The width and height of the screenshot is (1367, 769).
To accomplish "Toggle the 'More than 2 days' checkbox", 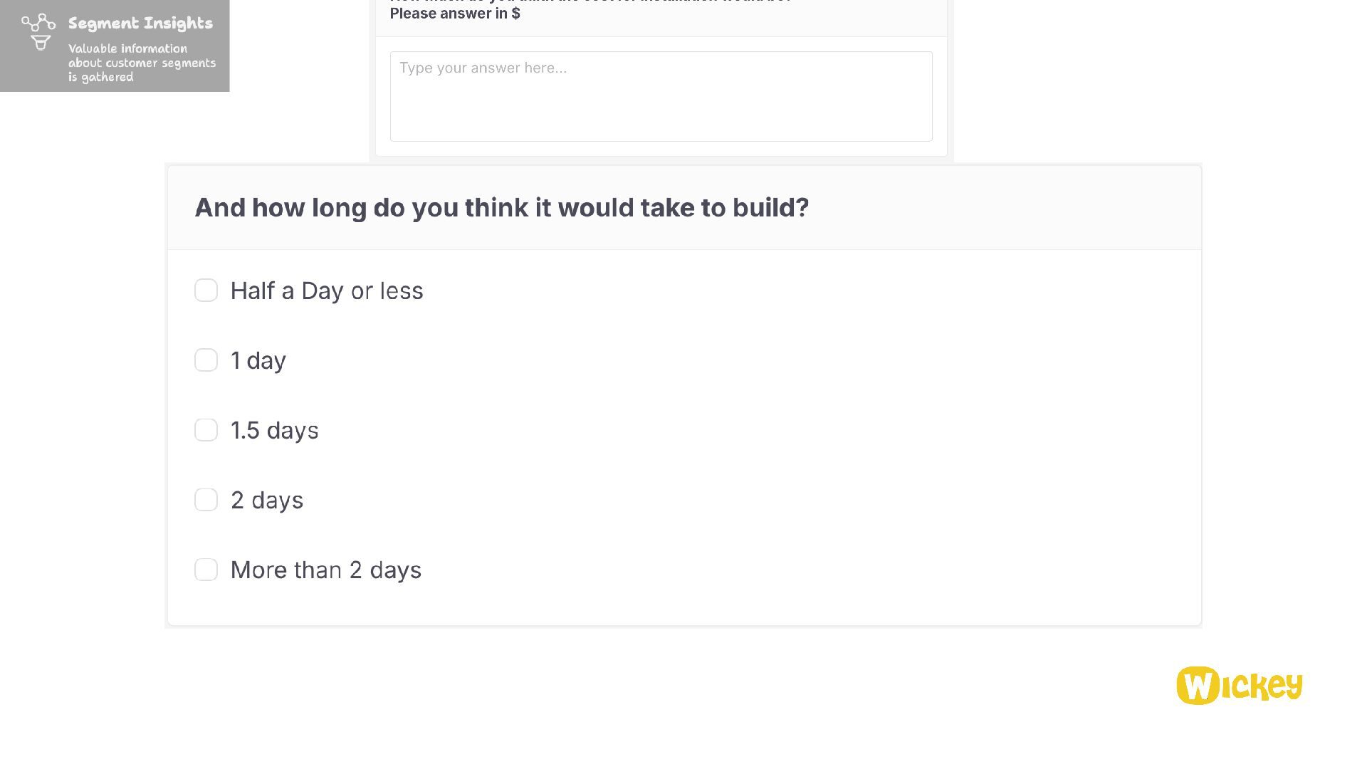I will (206, 570).
